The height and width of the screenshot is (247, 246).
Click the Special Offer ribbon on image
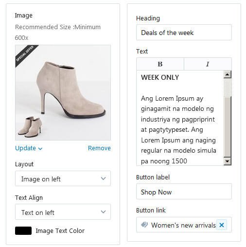coord(25,54)
